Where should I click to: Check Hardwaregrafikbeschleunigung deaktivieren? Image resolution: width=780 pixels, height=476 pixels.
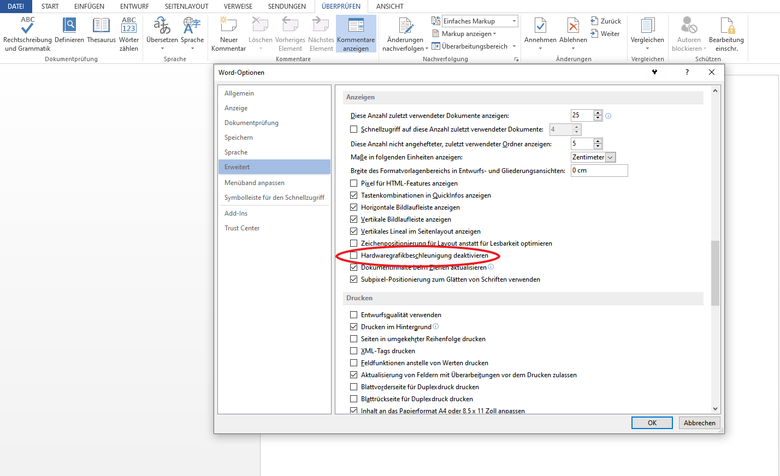tap(354, 255)
